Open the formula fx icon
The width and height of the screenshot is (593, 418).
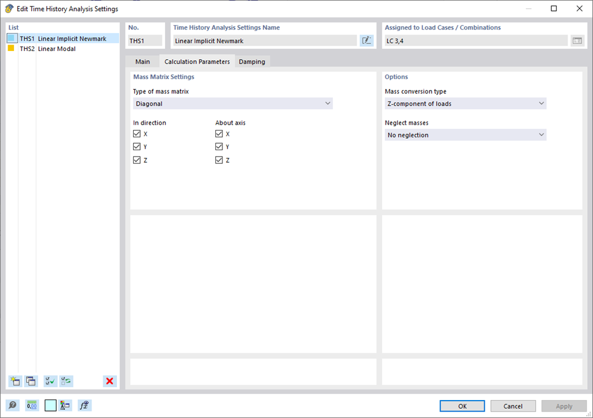(85, 405)
